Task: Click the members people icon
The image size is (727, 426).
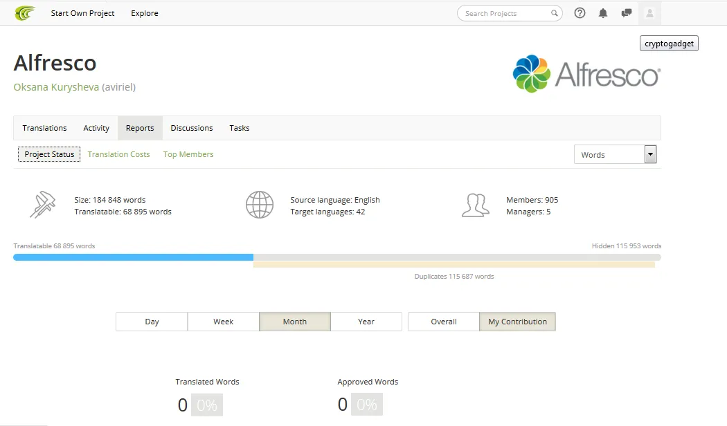Action: (x=476, y=205)
